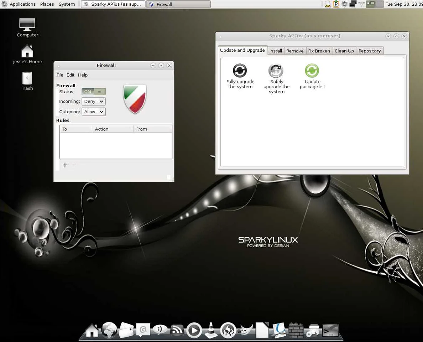Open the Firewall Edit menu
423x342 pixels.
point(70,75)
